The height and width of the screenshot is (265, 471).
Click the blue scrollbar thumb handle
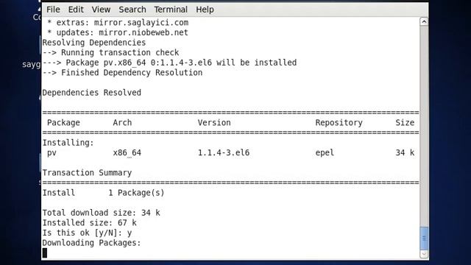point(424,239)
